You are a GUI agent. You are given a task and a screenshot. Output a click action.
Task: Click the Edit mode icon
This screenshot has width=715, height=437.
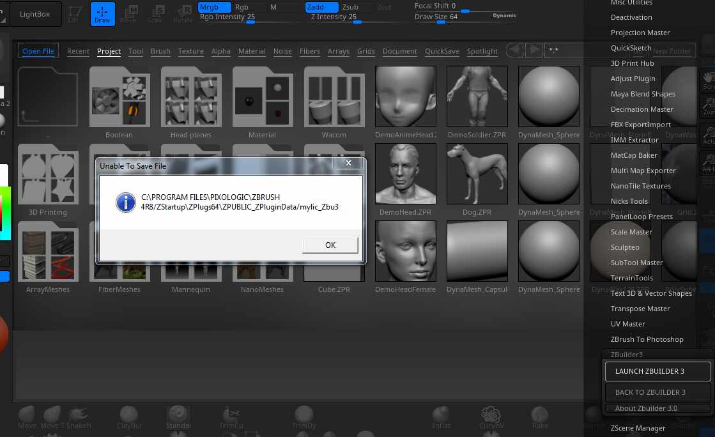pos(75,13)
